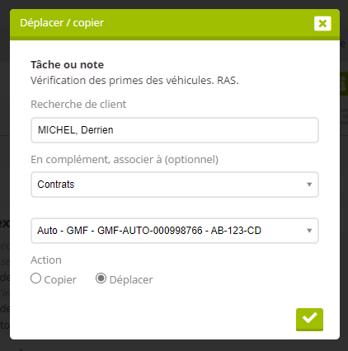Open the Contrats association dropdown
Image resolution: width=348 pixels, height=351 pixels.
point(175,185)
